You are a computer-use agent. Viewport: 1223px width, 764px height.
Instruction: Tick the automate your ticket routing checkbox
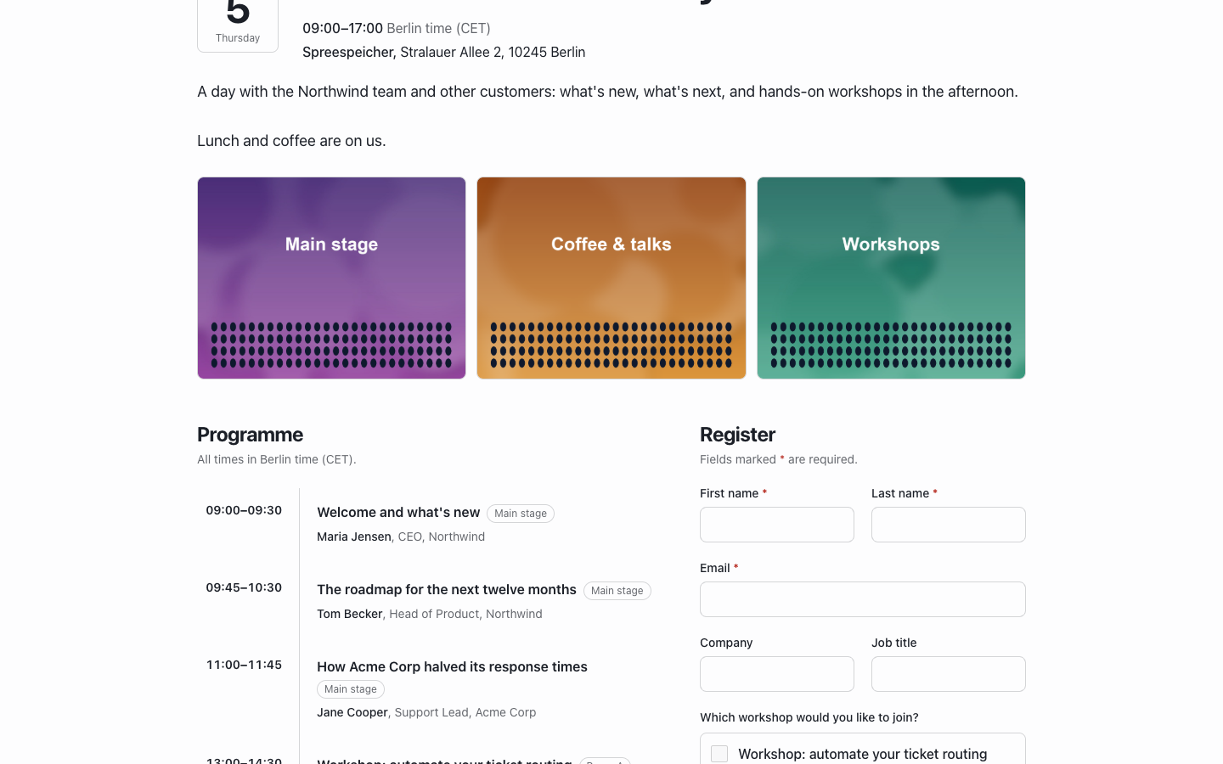[x=719, y=754]
